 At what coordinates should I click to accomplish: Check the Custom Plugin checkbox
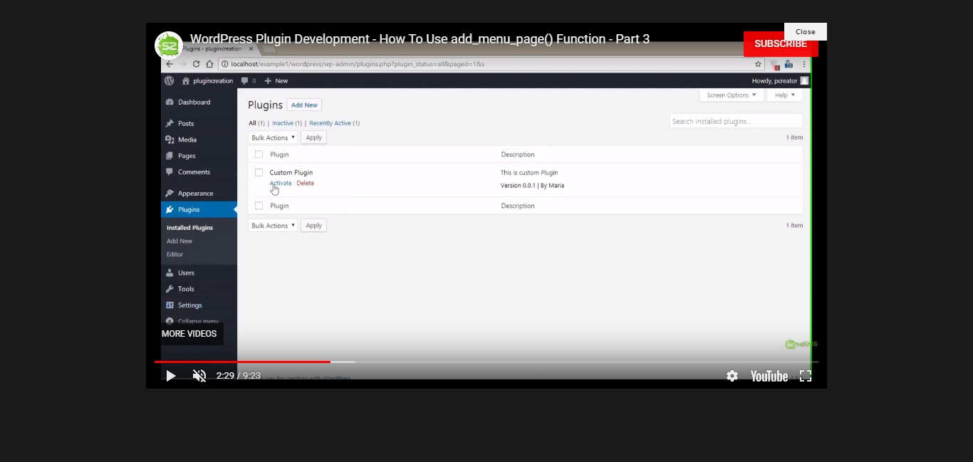(259, 172)
